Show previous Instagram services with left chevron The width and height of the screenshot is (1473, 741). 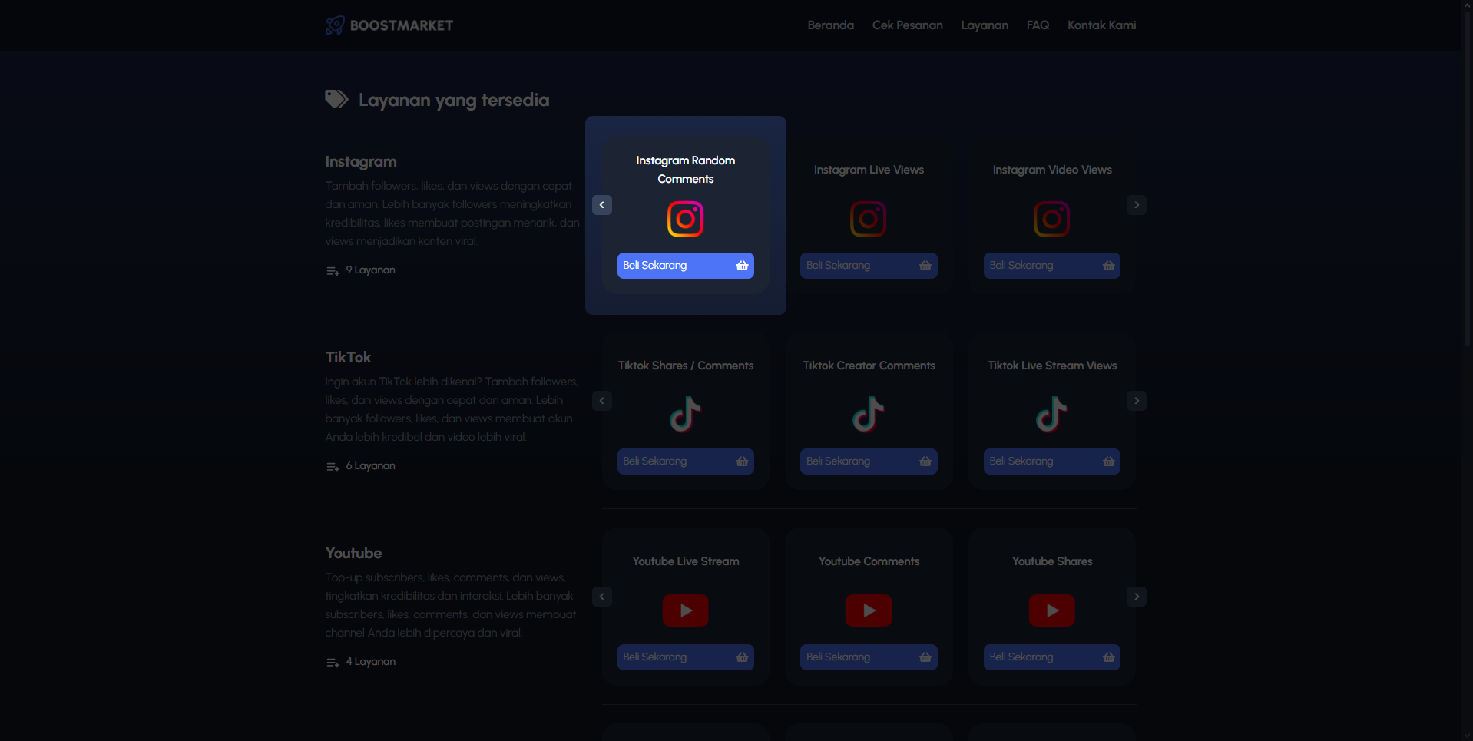point(602,205)
